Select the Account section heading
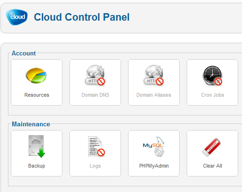The height and width of the screenshot is (192, 242). [x=24, y=54]
